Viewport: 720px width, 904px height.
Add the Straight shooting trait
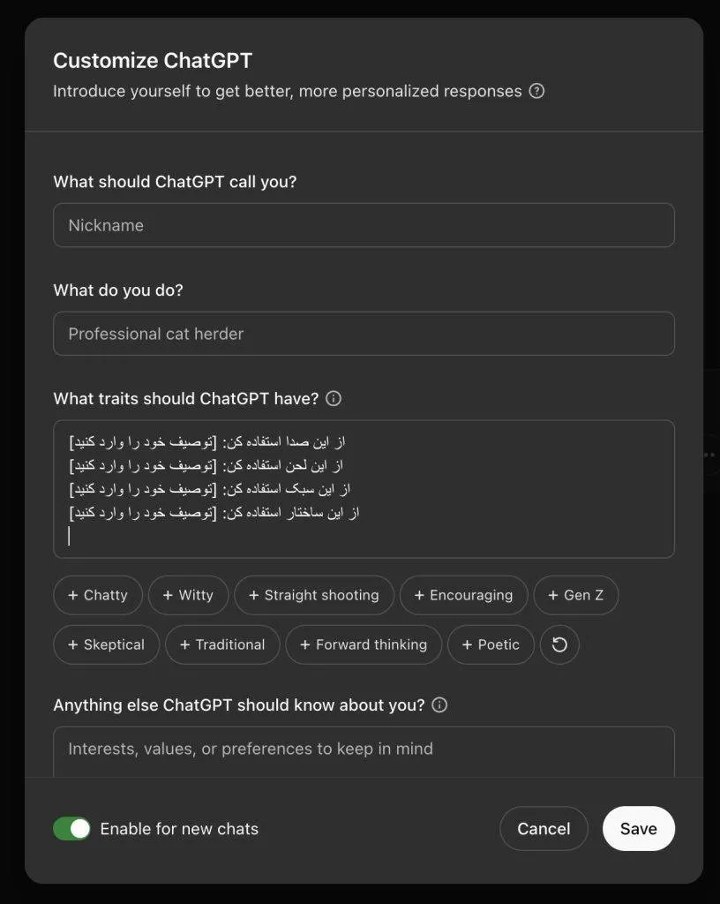[x=314, y=595]
